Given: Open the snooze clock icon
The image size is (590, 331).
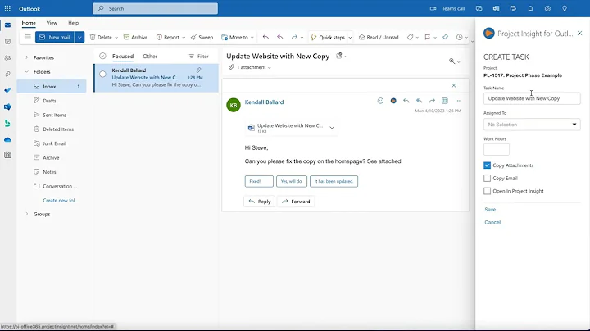Looking at the screenshot, I should point(460,37).
